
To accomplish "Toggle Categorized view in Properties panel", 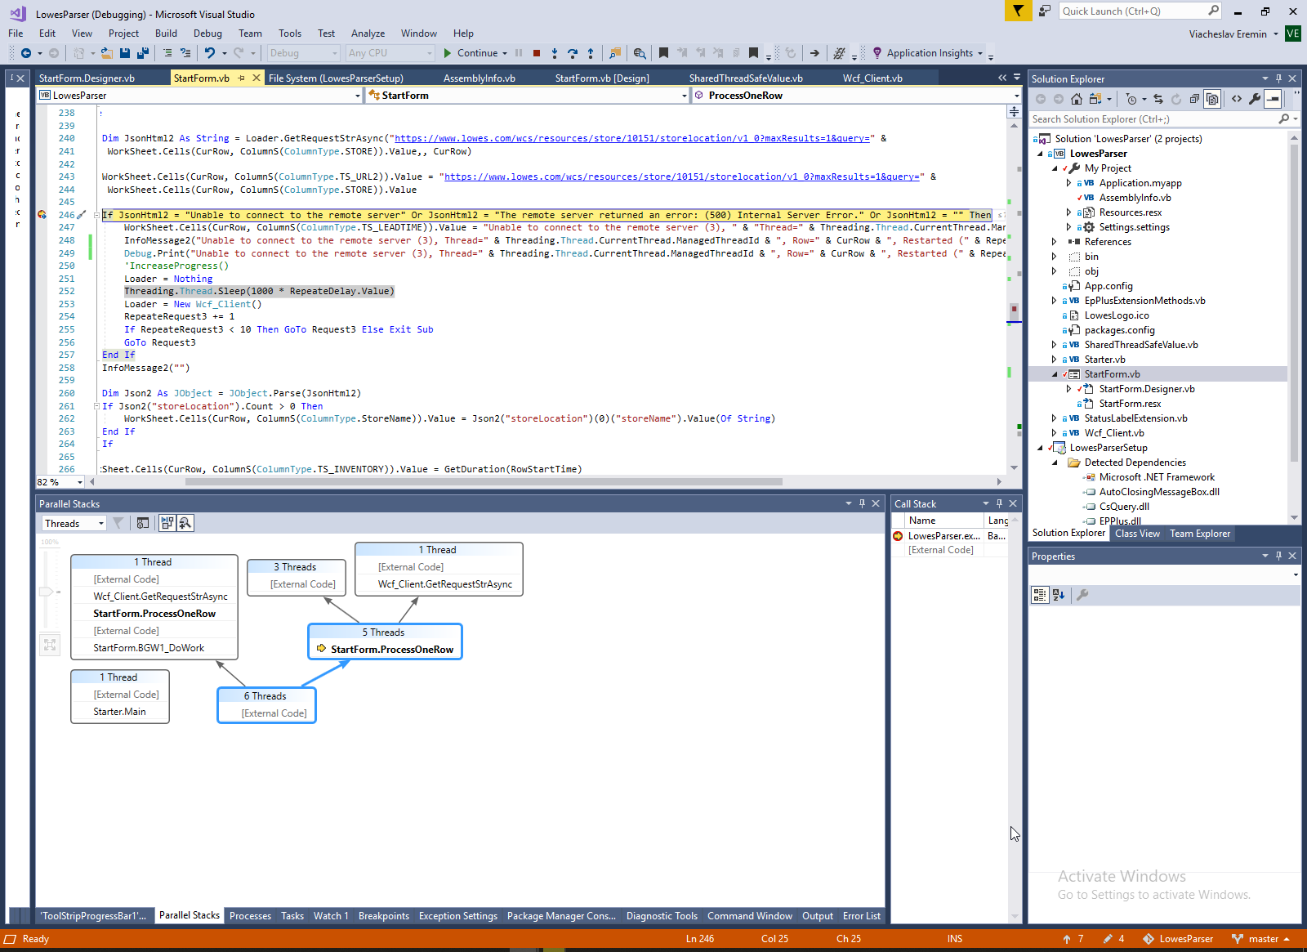I will tap(1040, 595).
